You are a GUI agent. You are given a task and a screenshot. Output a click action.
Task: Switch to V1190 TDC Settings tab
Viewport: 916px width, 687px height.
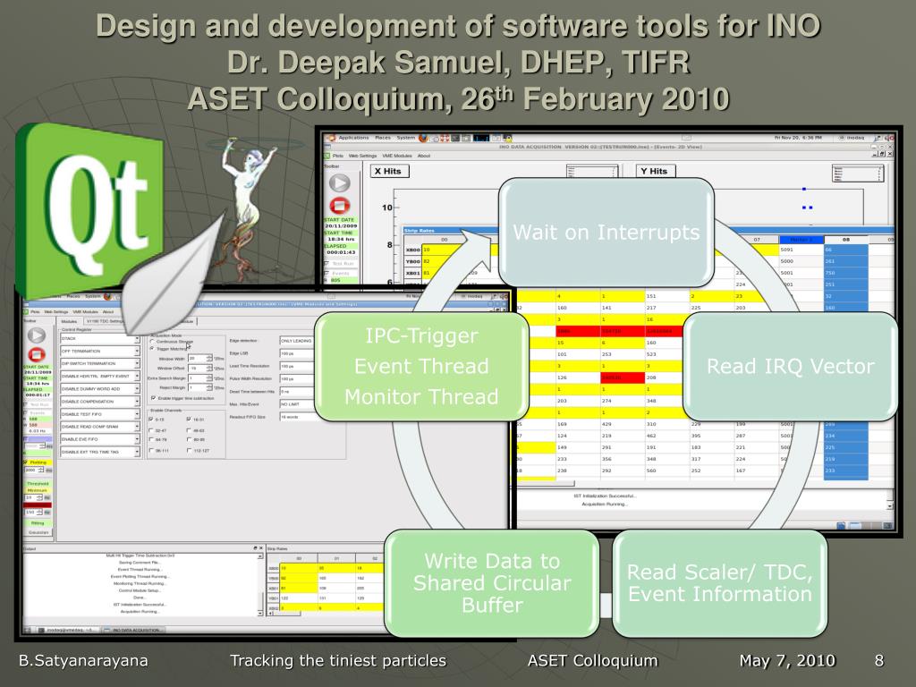(x=105, y=321)
